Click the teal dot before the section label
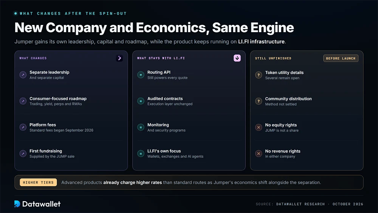The width and height of the screenshot is (378, 213). (15, 14)
